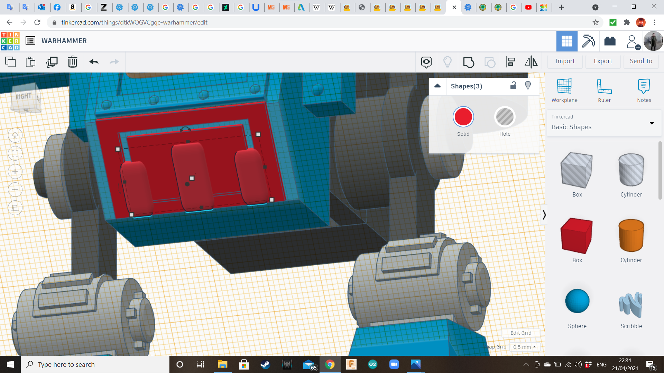Open Chrome three-dot menu

coord(654,22)
